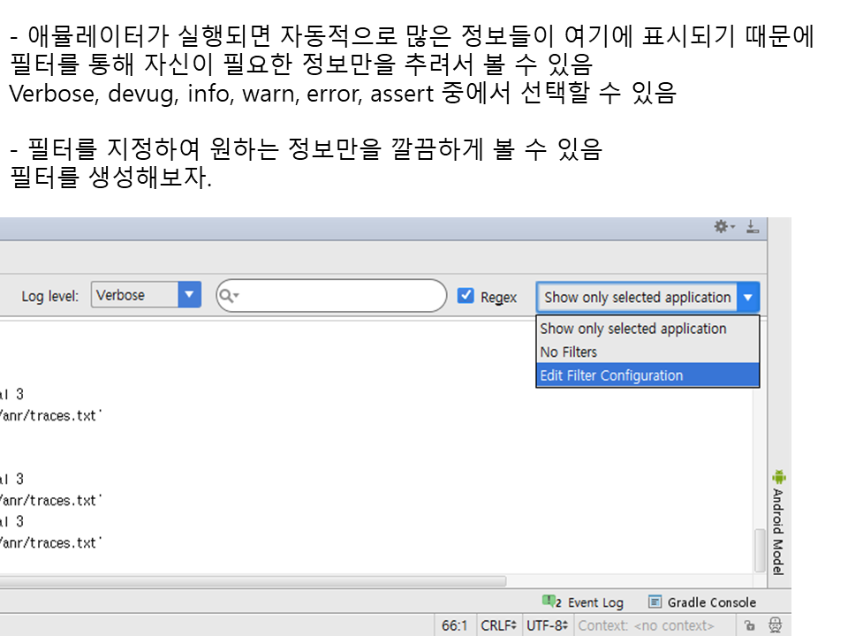The width and height of the screenshot is (848, 636).
Task: Click the Android robot icon on sidebar
Action: click(778, 477)
